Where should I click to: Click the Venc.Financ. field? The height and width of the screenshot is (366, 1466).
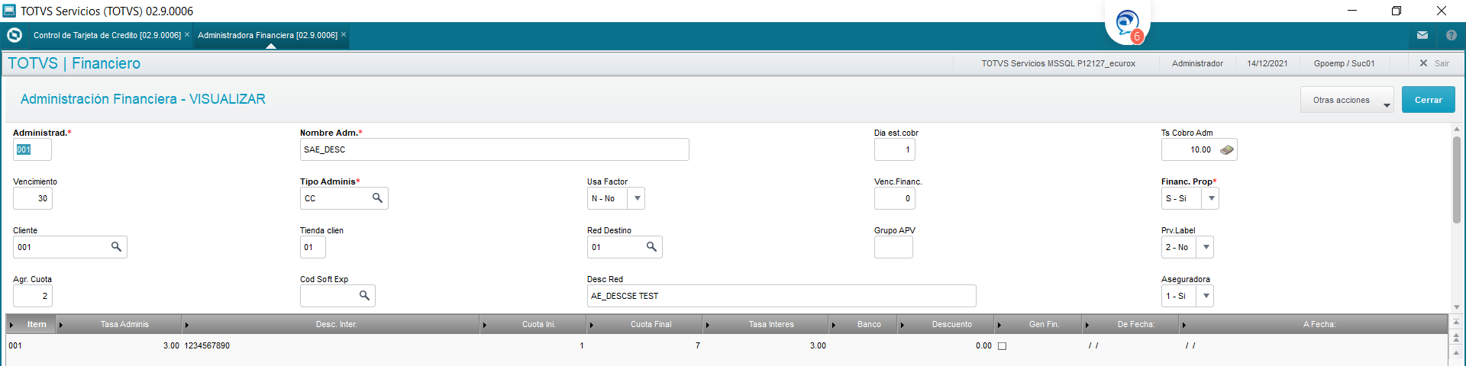click(894, 198)
